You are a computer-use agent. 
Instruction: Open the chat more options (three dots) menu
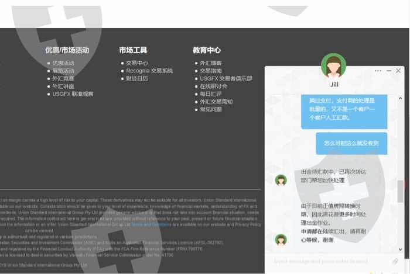[378, 71]
